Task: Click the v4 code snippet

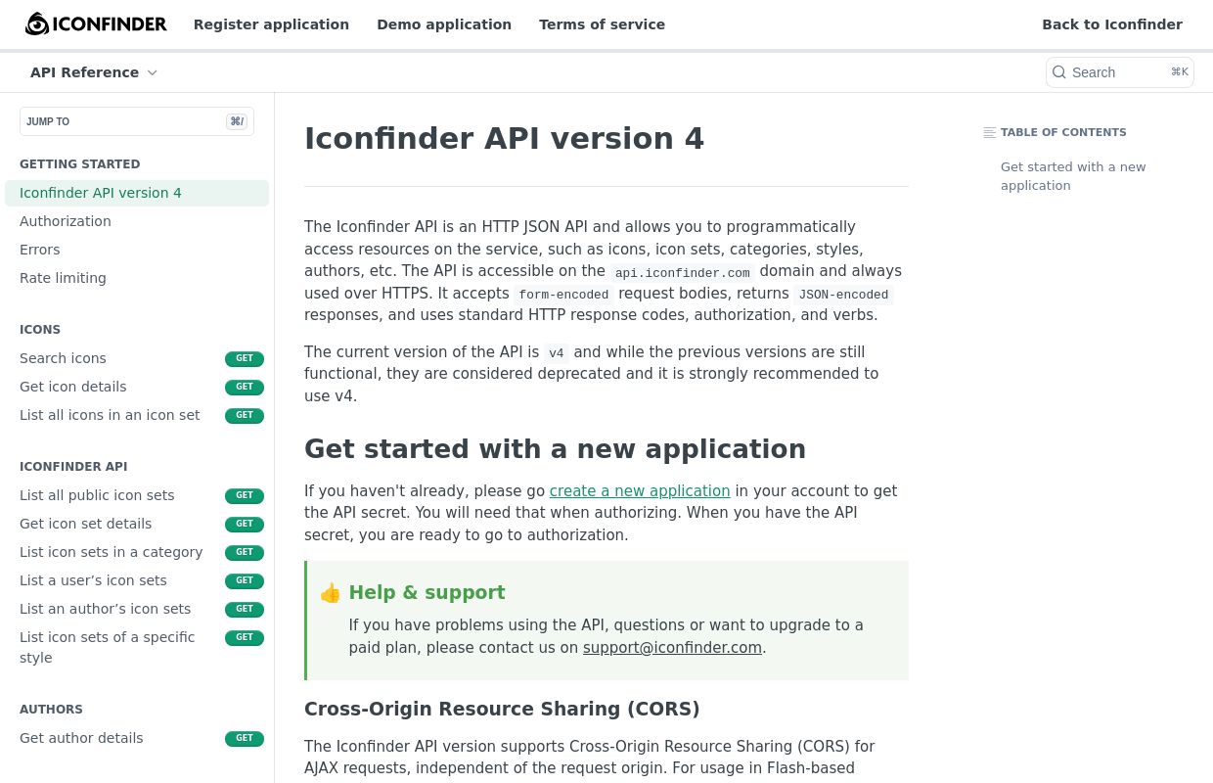Action: click(557, 353)
